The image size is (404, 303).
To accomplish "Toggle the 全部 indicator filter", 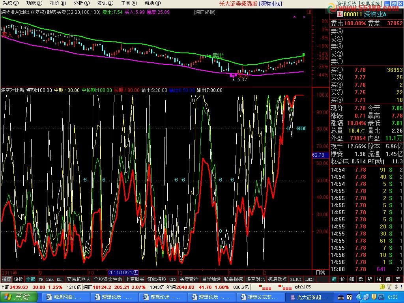I will tap(31, 279).
